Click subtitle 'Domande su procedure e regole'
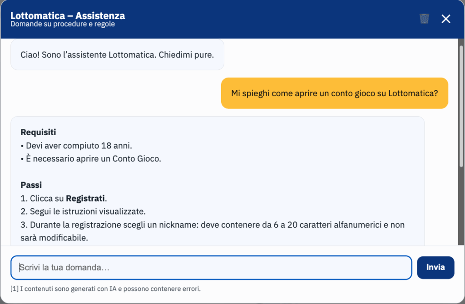This screenshot has height=304, width=465. pyautogui.click(x=63, y=24)
